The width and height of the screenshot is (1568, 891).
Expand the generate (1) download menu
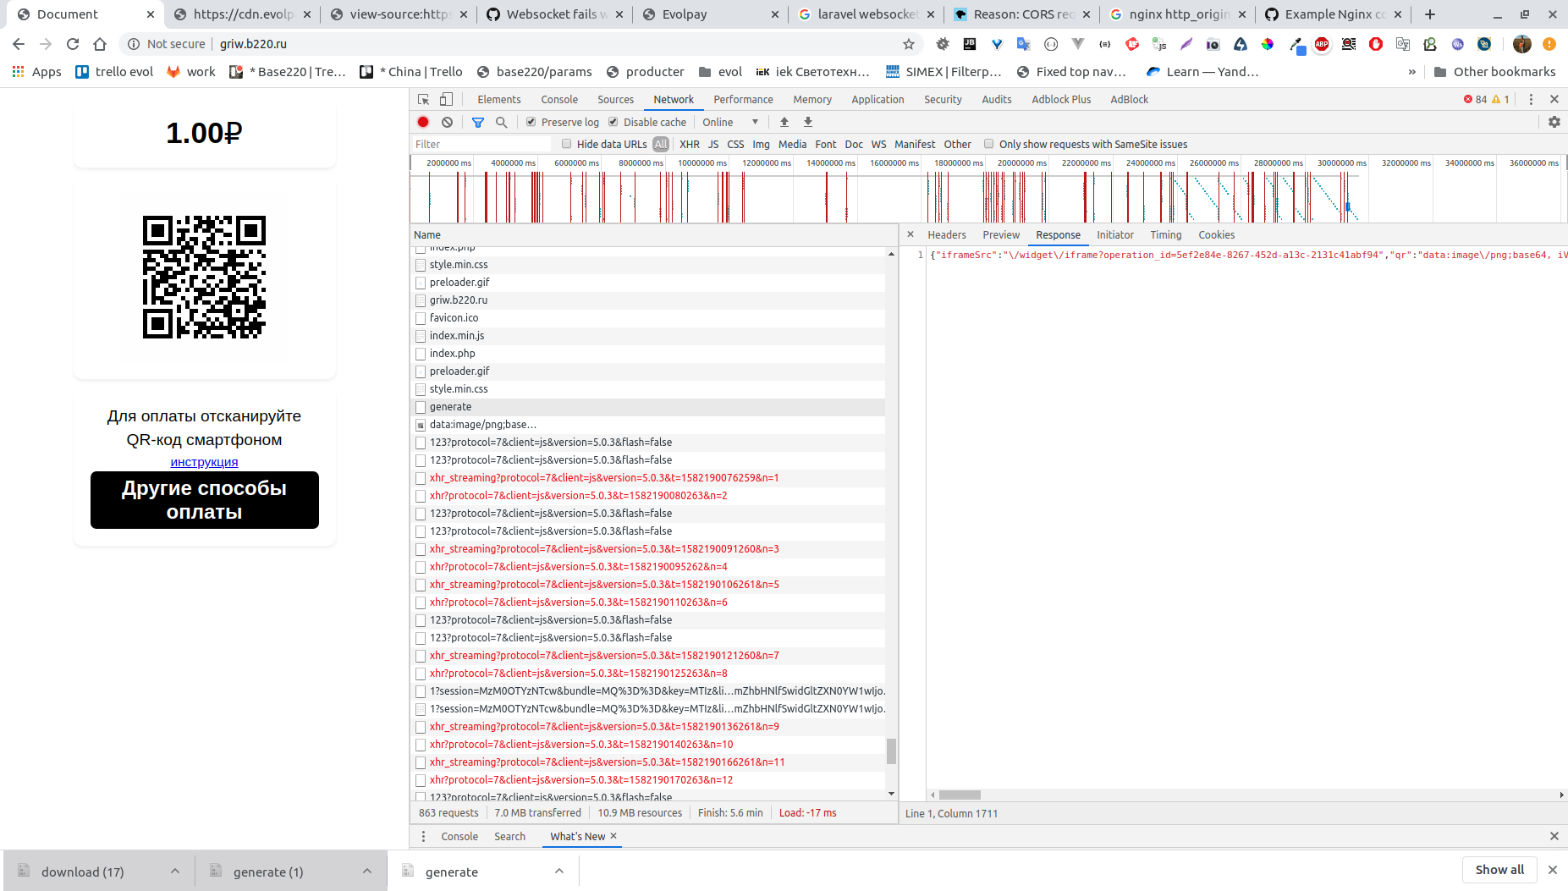click(x=367, y=871)
